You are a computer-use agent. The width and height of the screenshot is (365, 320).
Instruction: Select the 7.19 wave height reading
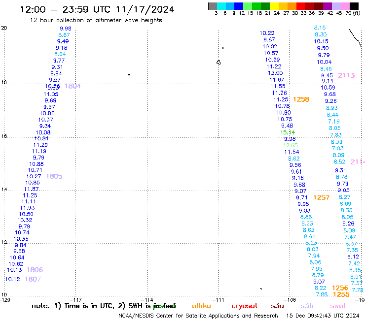[x=334, y=122]
